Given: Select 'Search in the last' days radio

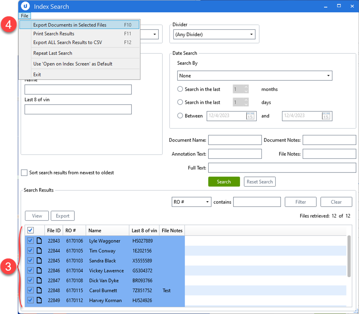Looking at the screenshot, I should tap(180, 102).
